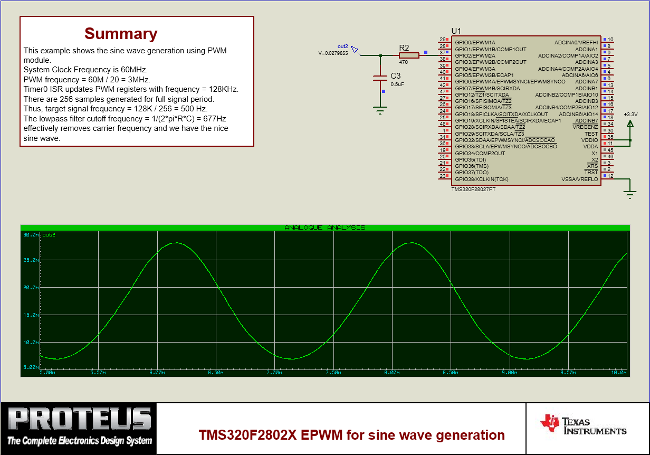Viewport: 650px width, 455px height.
Task: Click the ground symbol near VSSA/VREFLO pin
Action: pos(630,194)
